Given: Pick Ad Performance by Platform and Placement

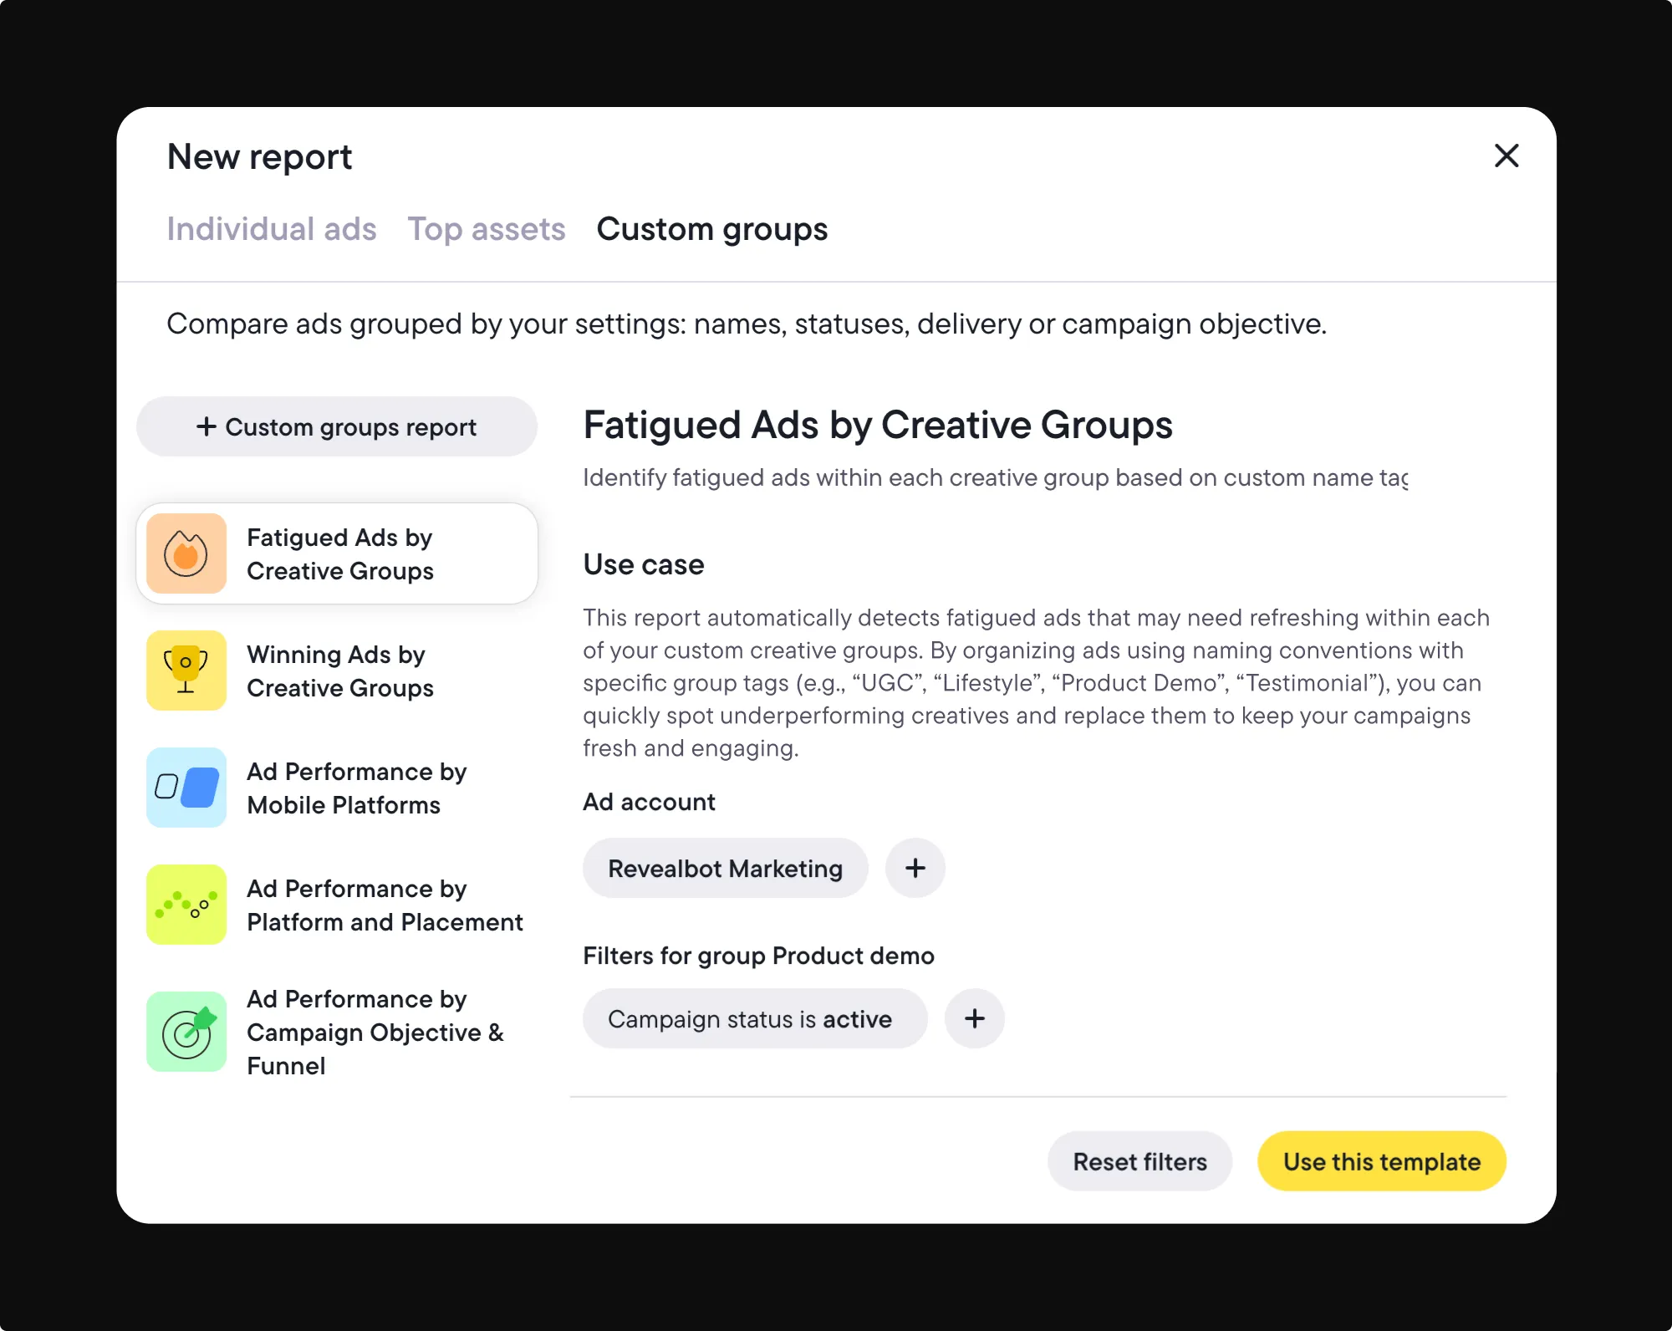Looking at the screenshot, I should pos(385,905).
